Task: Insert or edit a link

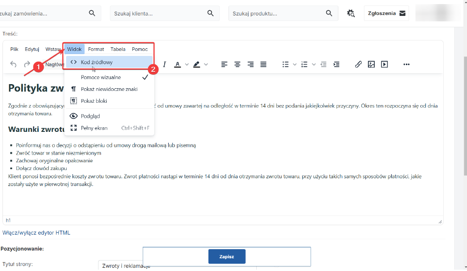Action: tap(358, 64)
